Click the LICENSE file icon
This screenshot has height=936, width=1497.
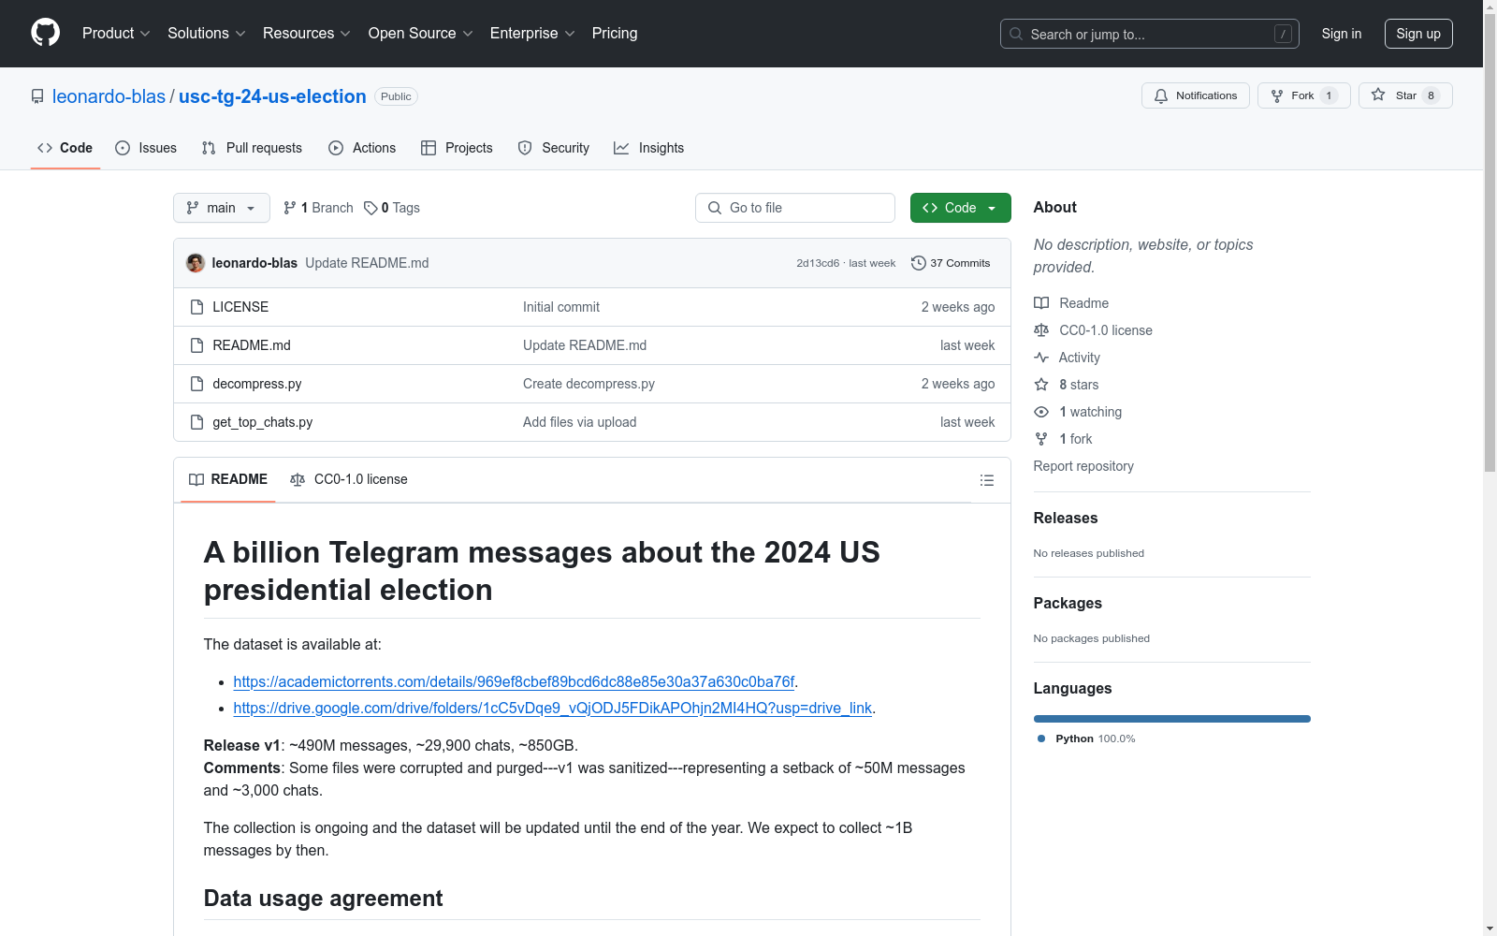click(x=196, y=307)
